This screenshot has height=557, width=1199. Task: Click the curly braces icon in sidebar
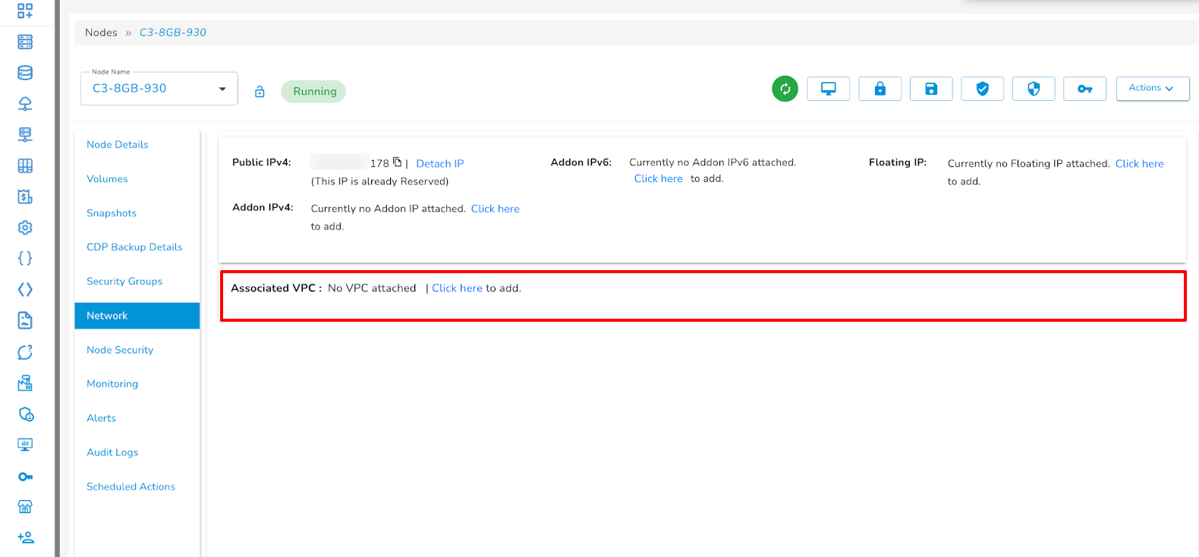[x=25, y=259]
